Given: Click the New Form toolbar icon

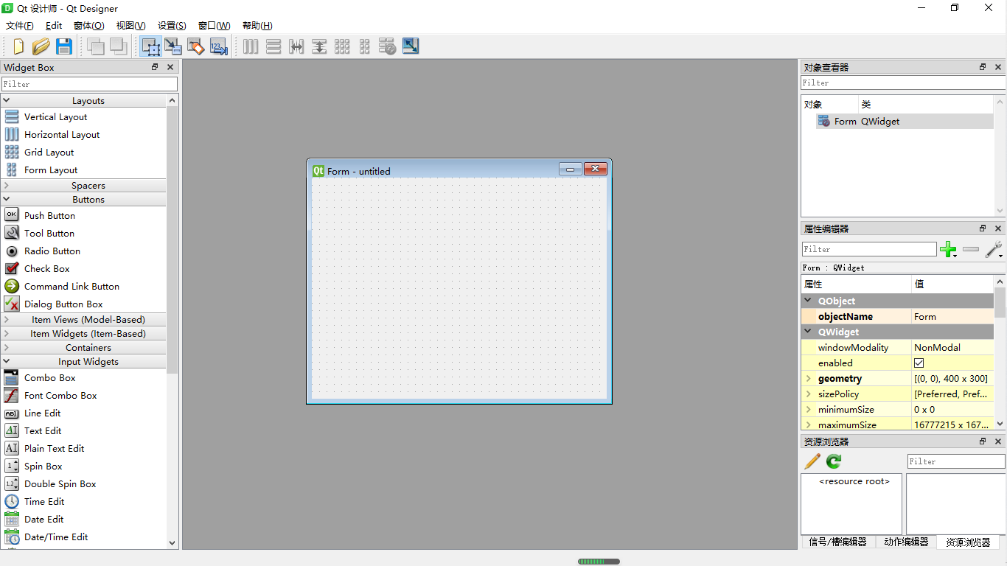Looking at the screenshot, I should tap(18, 46).
